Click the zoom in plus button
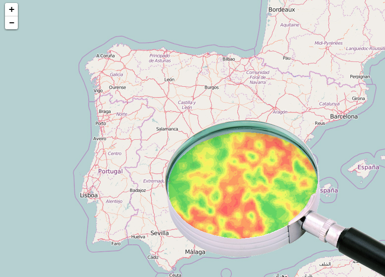 point(11,9)
